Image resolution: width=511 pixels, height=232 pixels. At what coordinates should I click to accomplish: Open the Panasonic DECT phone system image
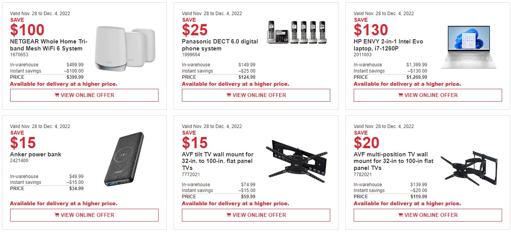[296, 32]
